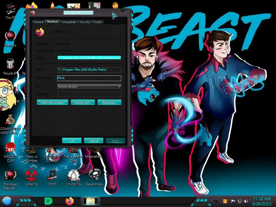The height and width of the screenshot is (207, 276).
Task: Select the VLC cone desktop icon
Action: click(52, 5)
